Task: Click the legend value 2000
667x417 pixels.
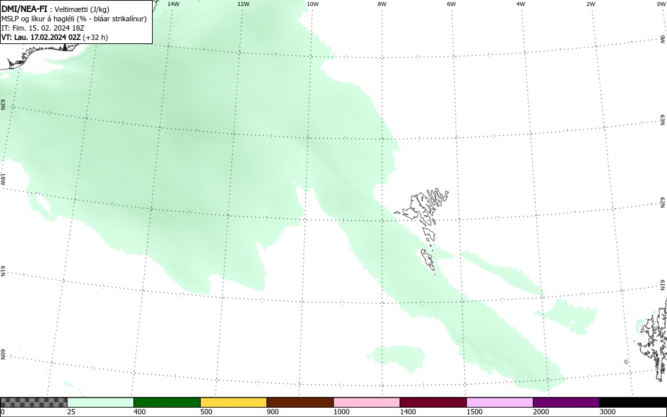Action: click(x=541, y=412)
